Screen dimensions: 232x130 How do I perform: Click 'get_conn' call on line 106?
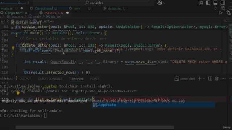click(x=103, y=51)
